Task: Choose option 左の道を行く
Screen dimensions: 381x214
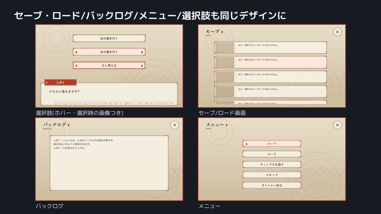Action: (x=109, y=52)
